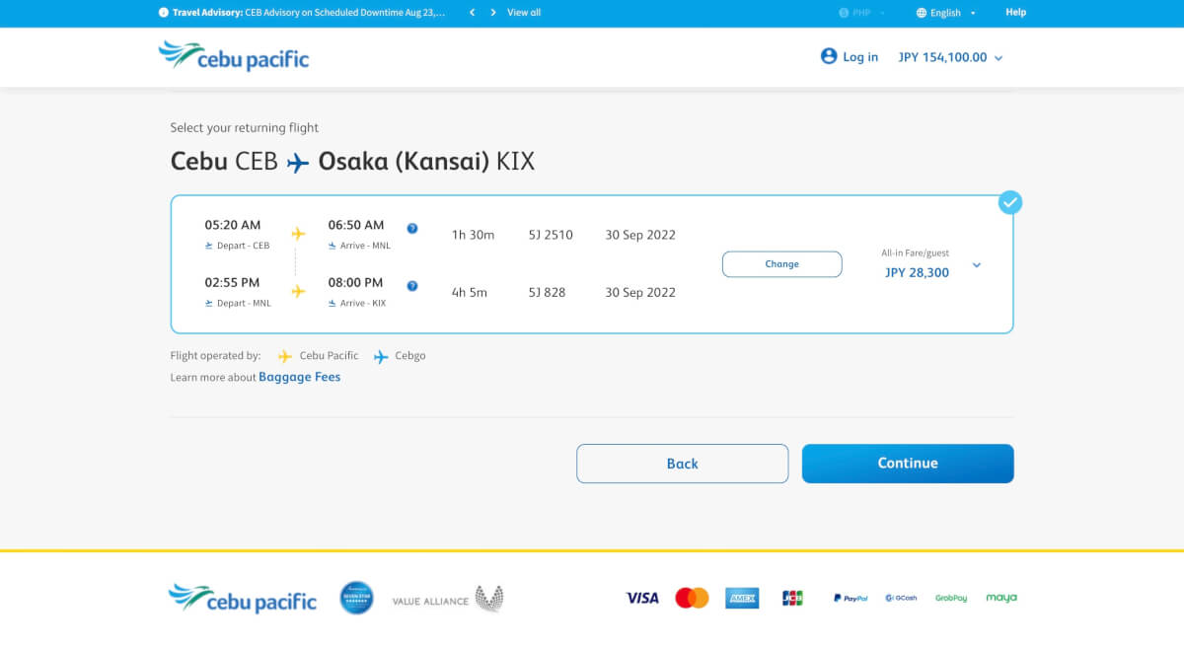Expand fare details chevron beside JPY 28,300
The image size is (1184, 647).
(977, 264)
